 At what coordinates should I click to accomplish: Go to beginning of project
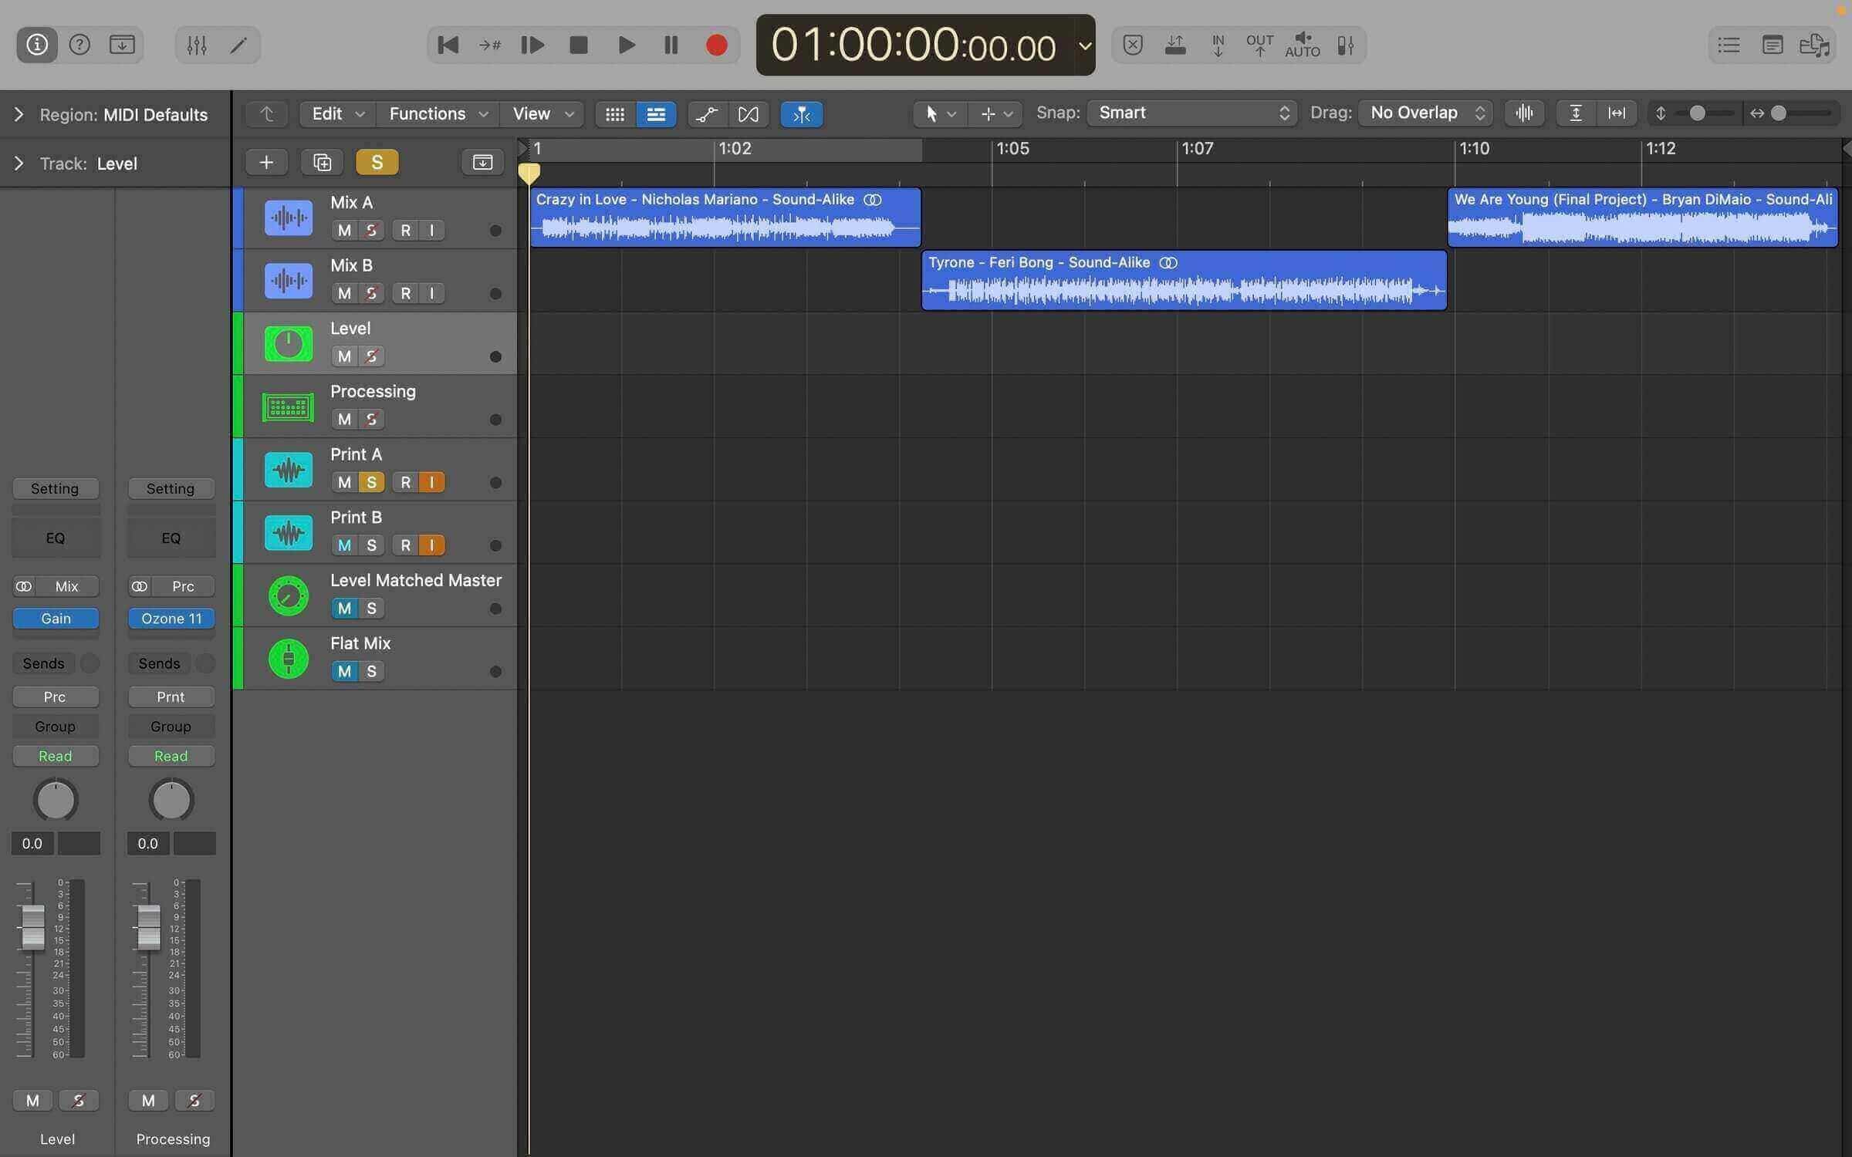(448, 45)
